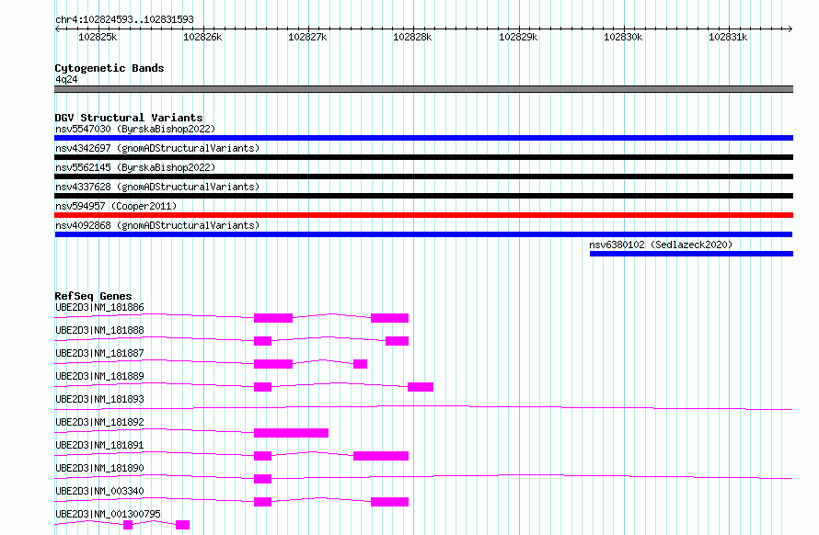The height and width of the screenshot is (535, 819).
Task: Click the nsv6380102 (Sedlazeck2020) label
Action: (x=661, y=245)
